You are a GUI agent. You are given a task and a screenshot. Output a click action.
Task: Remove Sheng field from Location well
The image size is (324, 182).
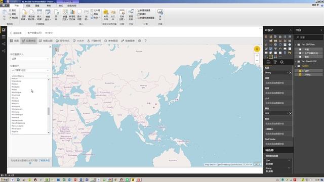click(x=290, y=73)
